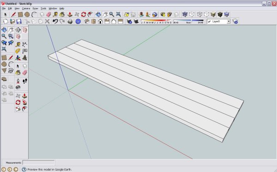This screenshot has width=277, height=172.
Task: Click the shadow time-of-day slider
Action: click(x=188, y=22)
